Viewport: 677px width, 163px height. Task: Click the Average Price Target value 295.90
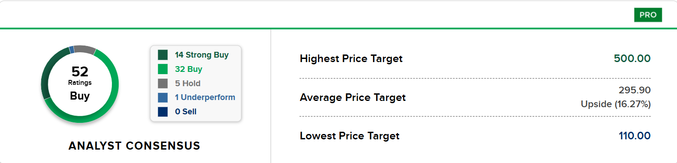pos(634,90)
